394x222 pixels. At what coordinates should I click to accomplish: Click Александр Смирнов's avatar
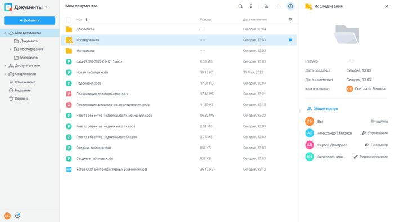point(310,133)
